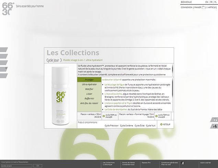
Task: Select the Protéger tab
Action: (89, 80)
